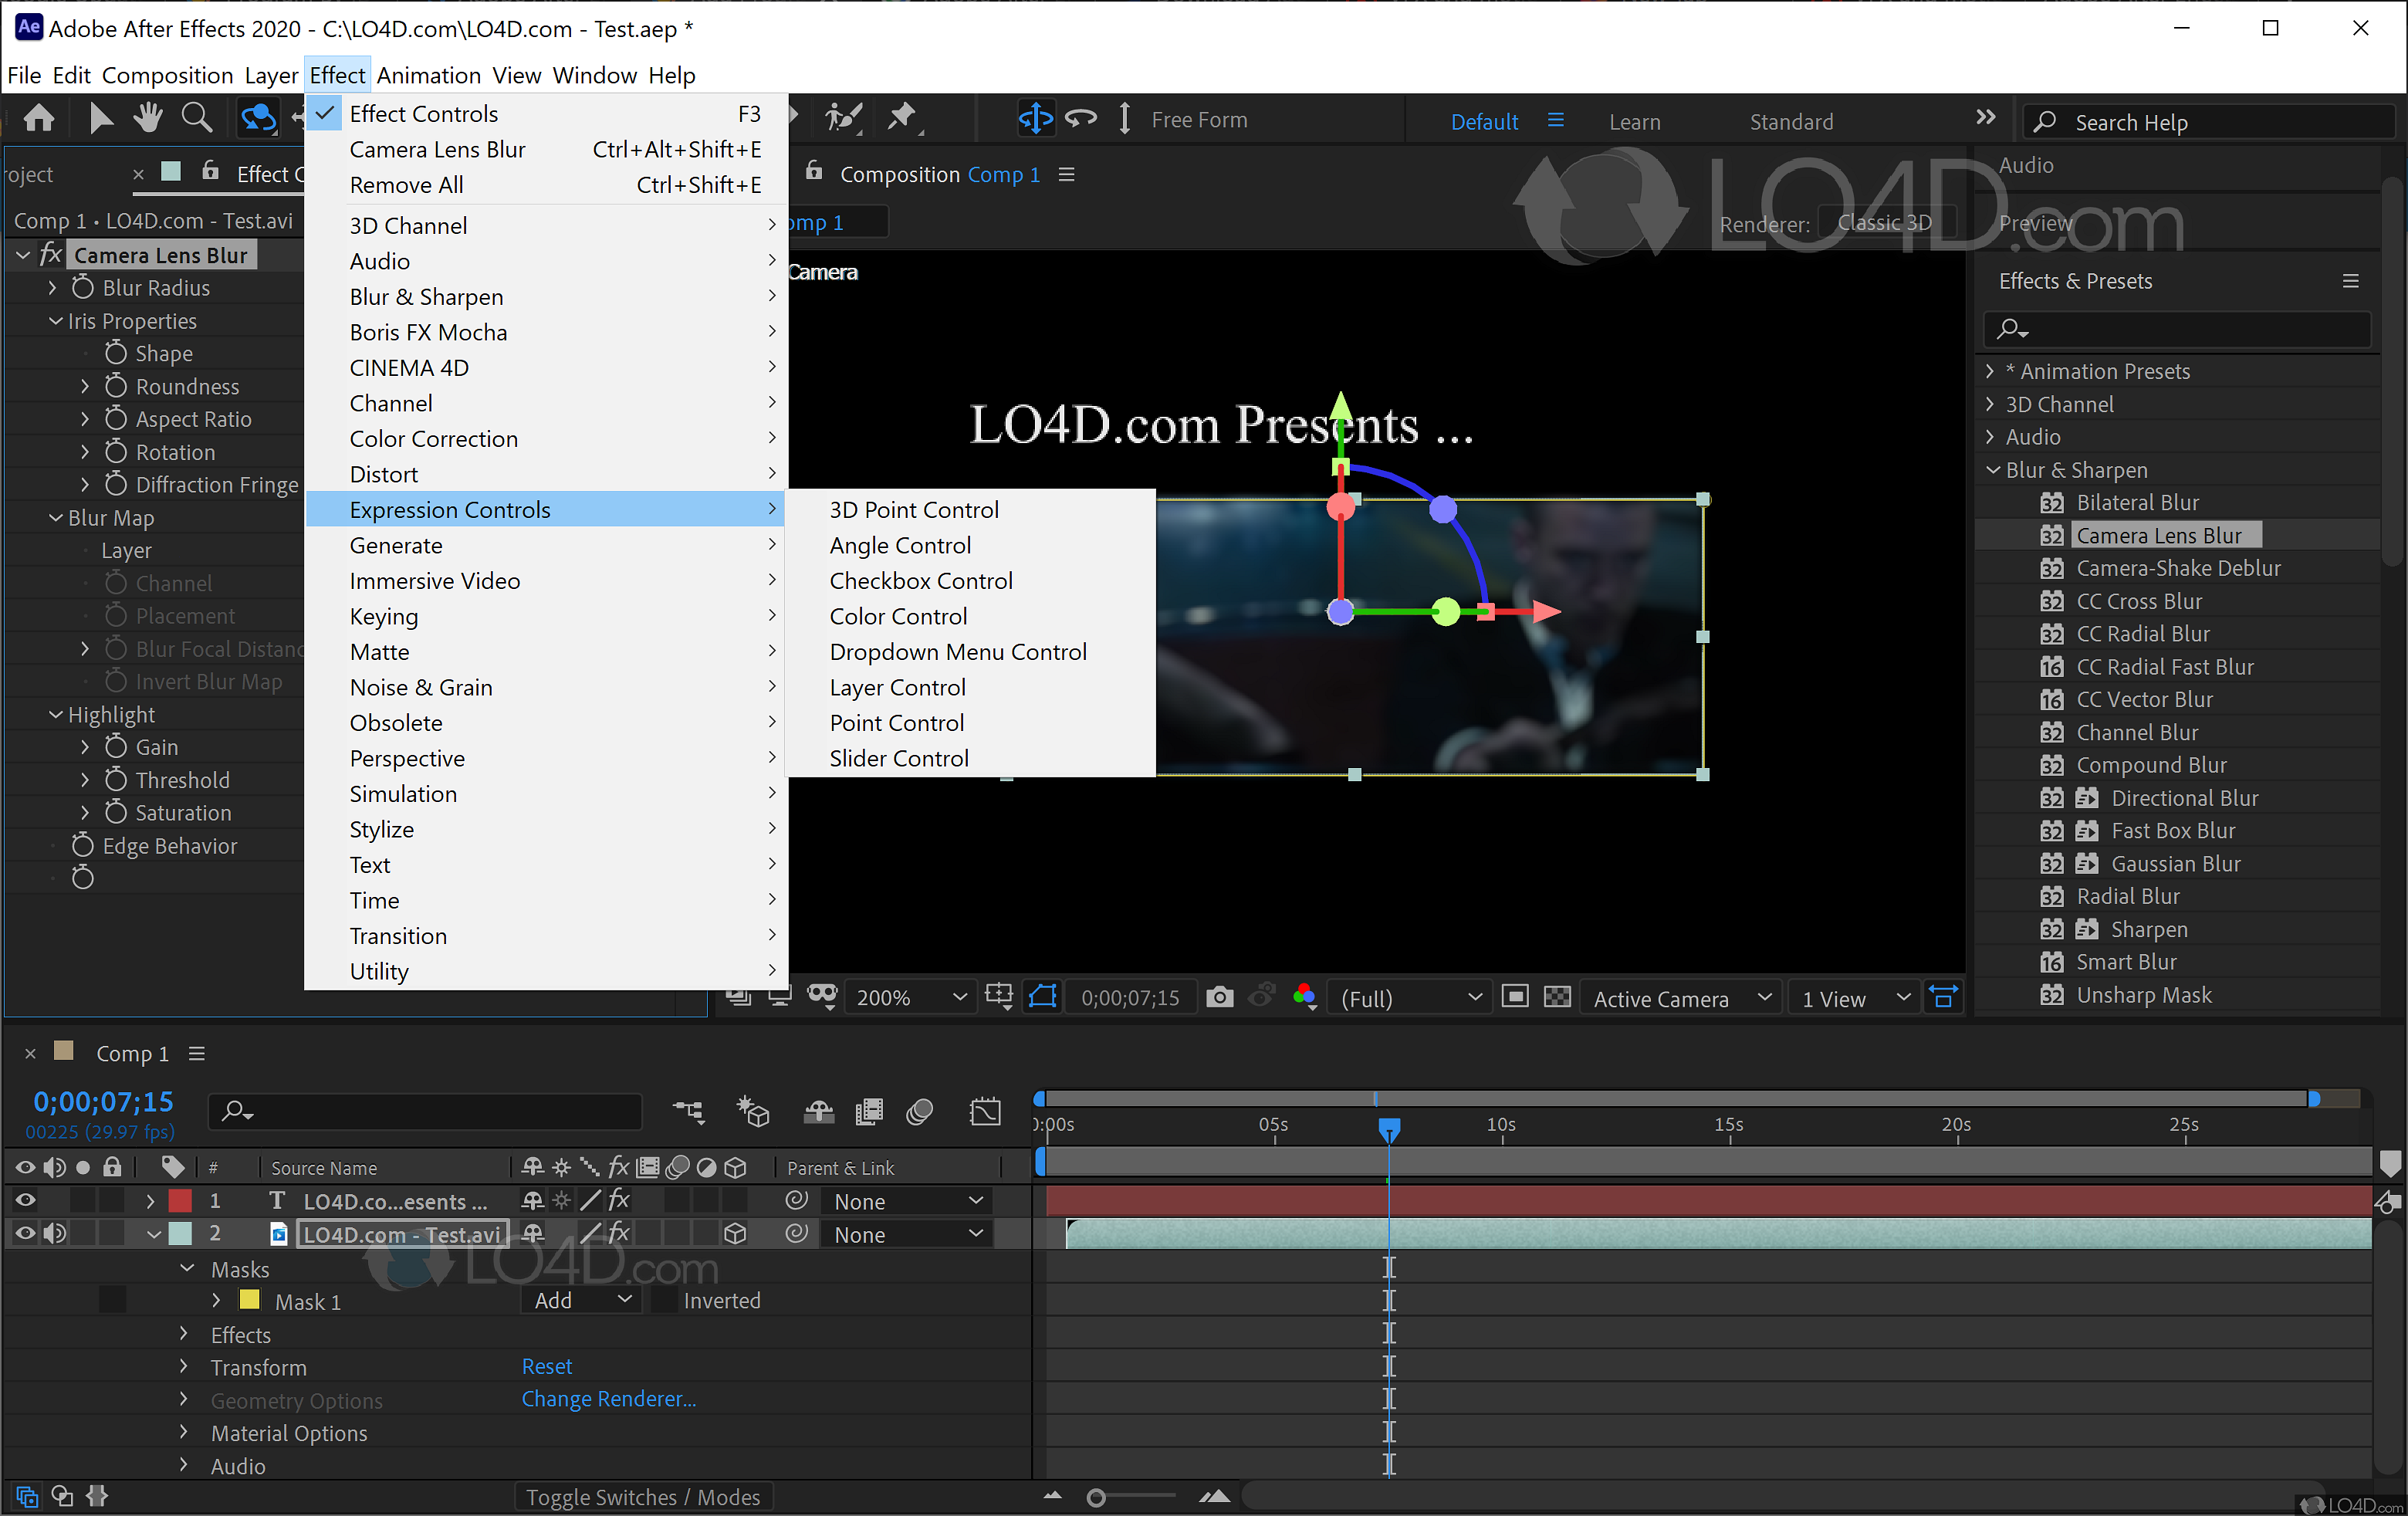
Task: Click Change Renderer link
Action: [608, 1399]
